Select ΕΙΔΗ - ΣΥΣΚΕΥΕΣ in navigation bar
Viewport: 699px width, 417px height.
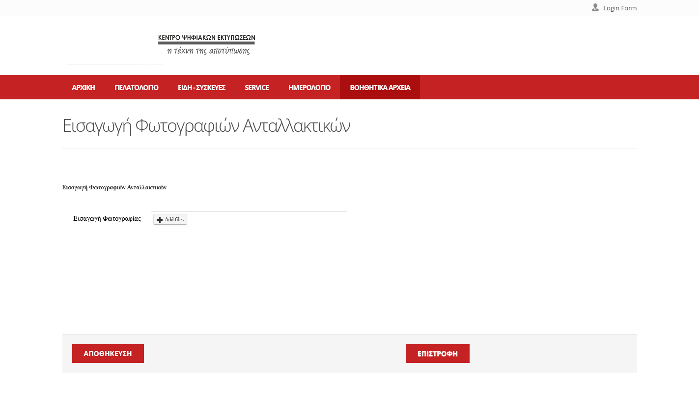(x=201, y=88)
